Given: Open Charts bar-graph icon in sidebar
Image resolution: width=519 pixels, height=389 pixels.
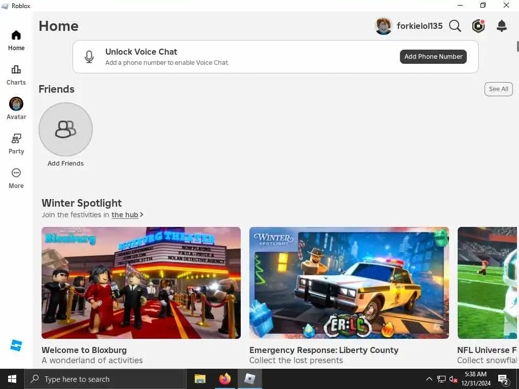Looking at the screenshot, I should click(16, 69).
